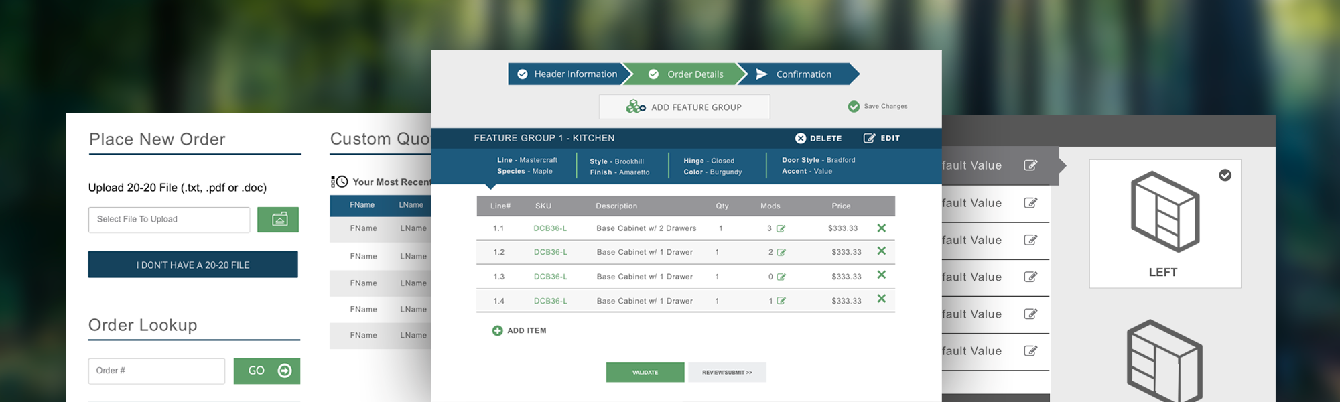Click the Add Item plus icon
This screenshot has height=402, width=1340.
point(497,331)
